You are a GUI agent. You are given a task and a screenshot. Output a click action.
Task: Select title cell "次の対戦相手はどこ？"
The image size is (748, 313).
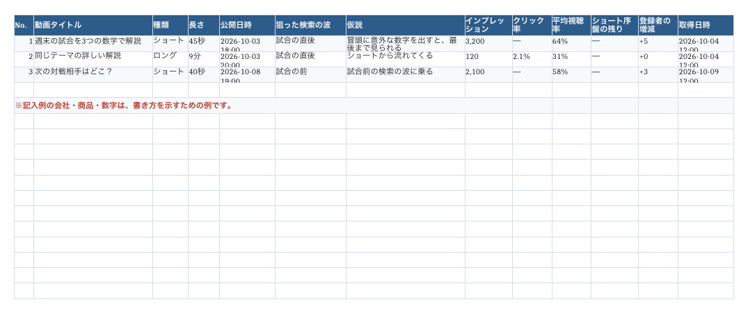93,75
